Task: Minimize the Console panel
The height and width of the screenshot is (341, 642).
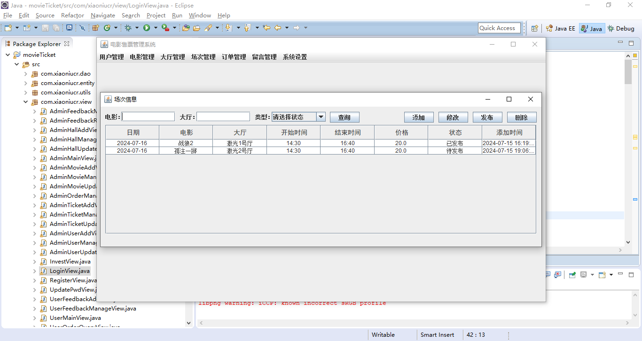Action: point(620,274)
